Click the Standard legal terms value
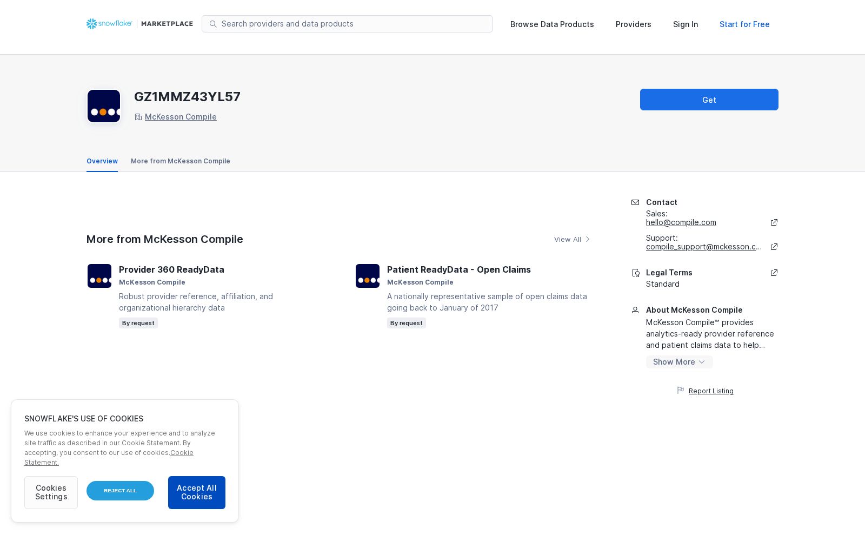 663,284
